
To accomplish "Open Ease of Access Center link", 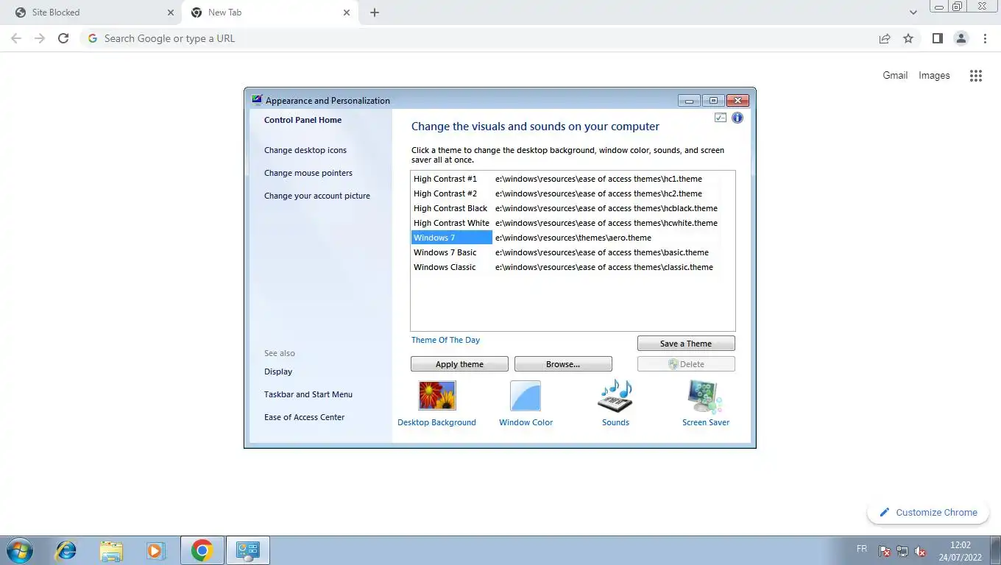I will tap(304, 417).
